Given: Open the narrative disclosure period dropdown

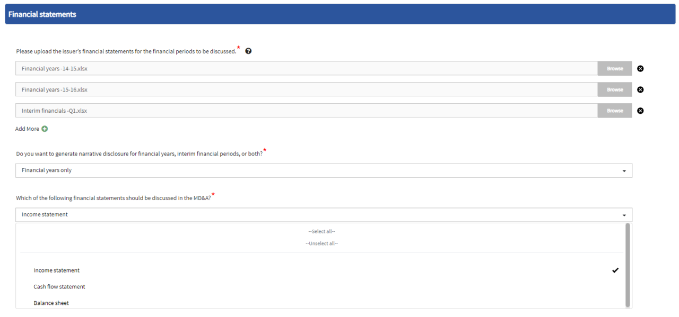Looking at the screenshot, I should [324, 170].
